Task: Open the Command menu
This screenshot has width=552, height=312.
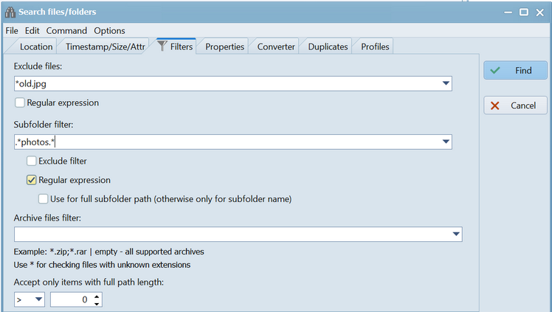Action: click(x=66, y=30)
